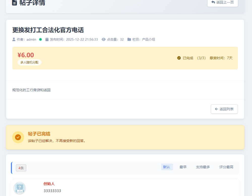Click the 多人随机分配 badge
The width and height of the screenshot is (252, 196).
tap(29, 62)
